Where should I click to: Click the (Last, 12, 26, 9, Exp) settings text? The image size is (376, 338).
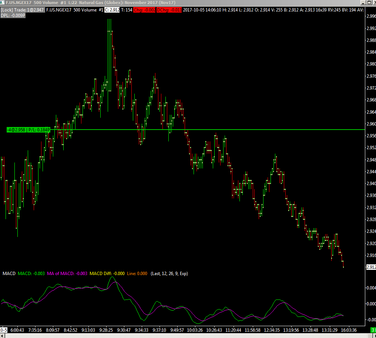169,274
